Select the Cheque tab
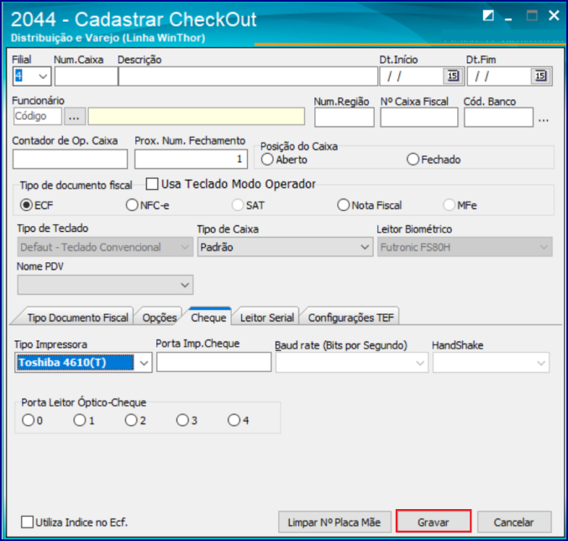568x541 pixels. point(208,318)
